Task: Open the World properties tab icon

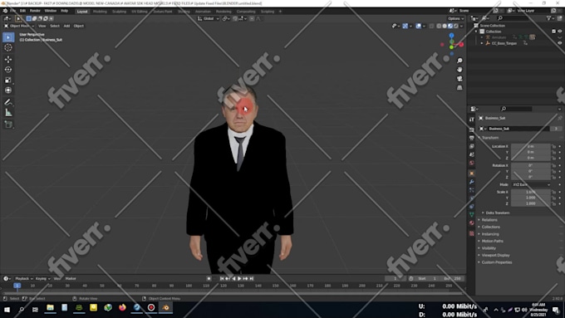Action: (472, 163)
